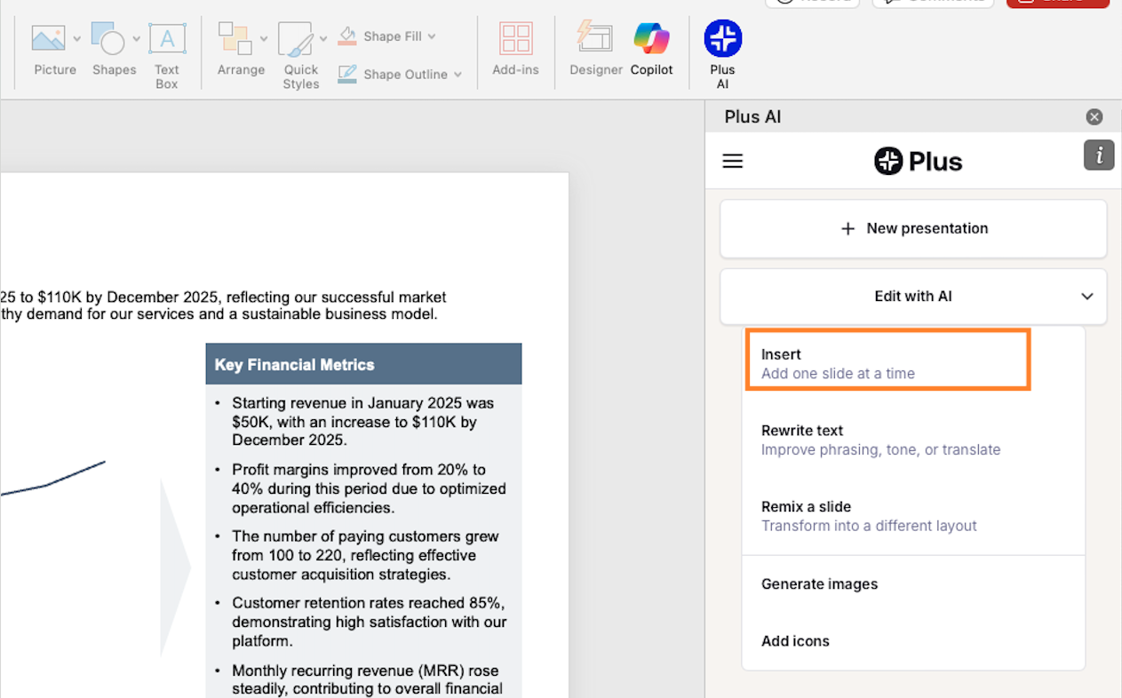This screenshot has height=698, width=1122.
Task: Open the Picture dropdown arrow
Action: tap(76, 39)
